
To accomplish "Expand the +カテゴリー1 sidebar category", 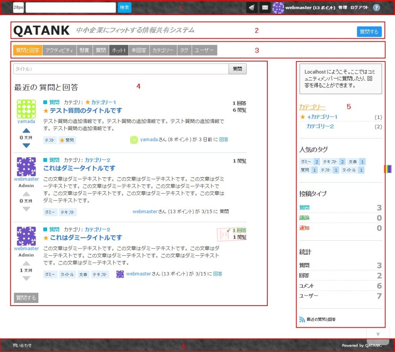I will pyautogui.click(x=322, y=117).
